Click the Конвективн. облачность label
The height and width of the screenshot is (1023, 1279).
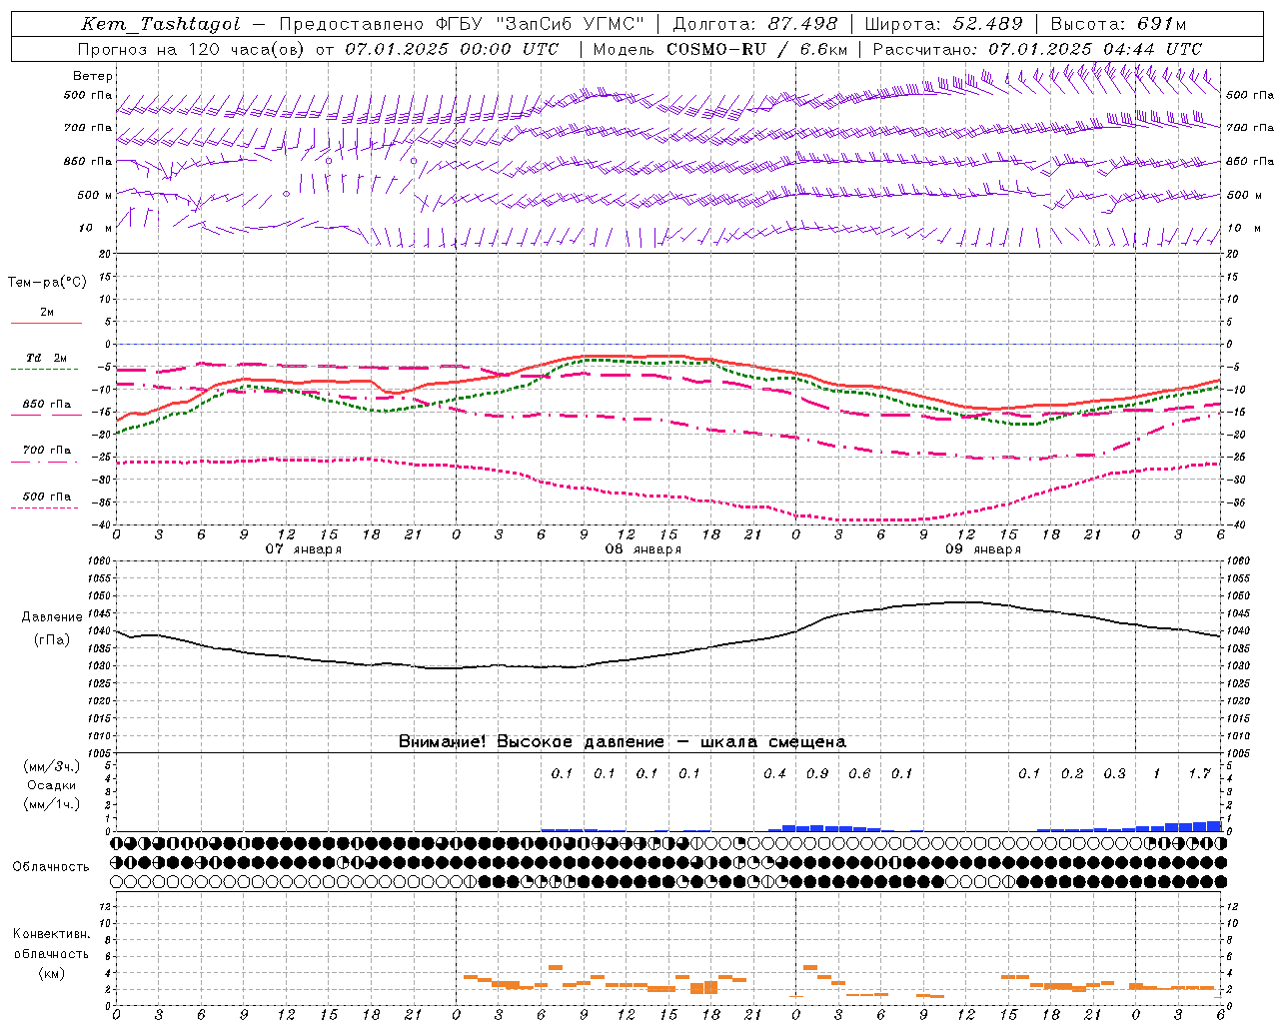pyautogui.click(x=51, y=944)
